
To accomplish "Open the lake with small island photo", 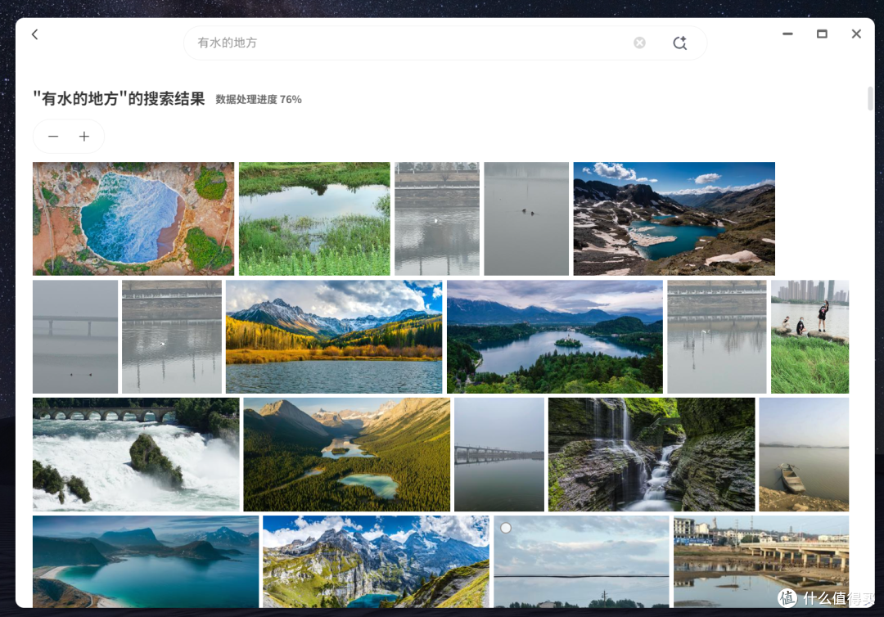I will pyautogui.click(x=554, y=336).
